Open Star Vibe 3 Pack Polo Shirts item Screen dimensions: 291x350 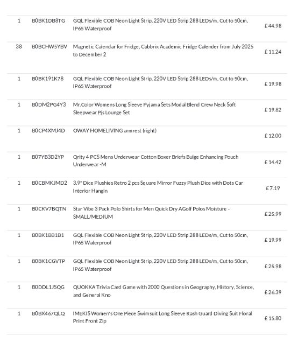pos(151,213)
